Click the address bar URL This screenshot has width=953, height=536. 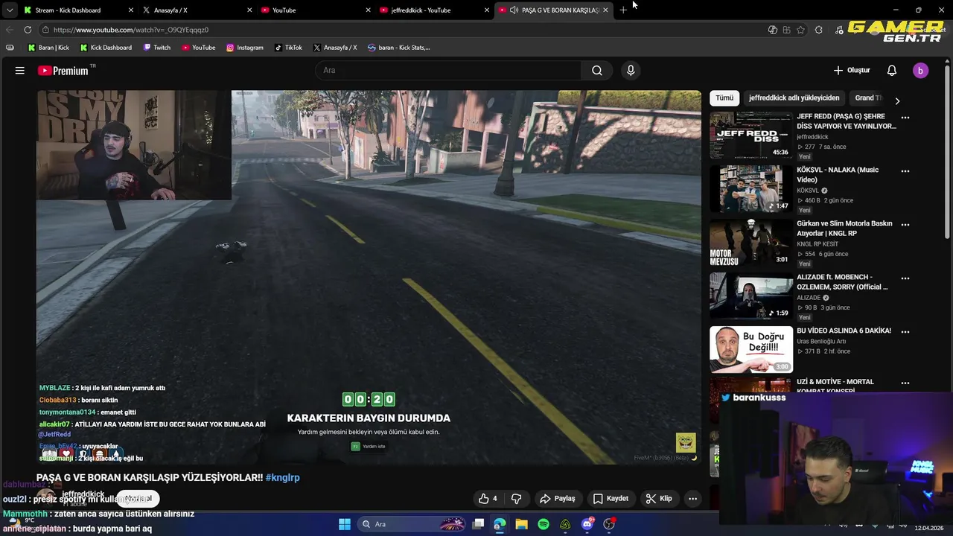pyautogui.click(x=131, y=30)
